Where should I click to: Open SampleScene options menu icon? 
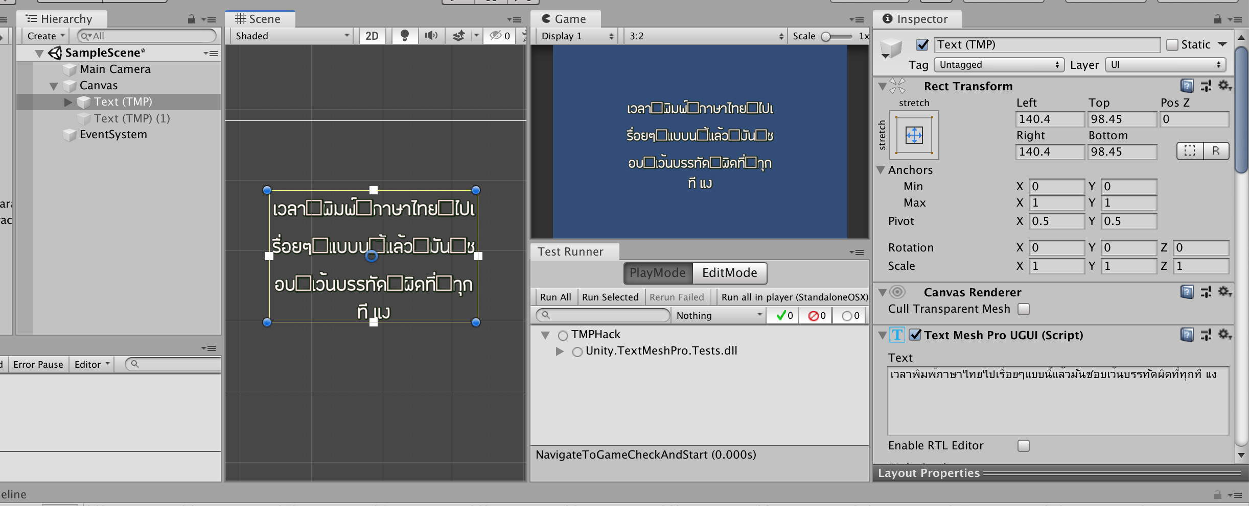pyautogui.click(x=211, y=53)
